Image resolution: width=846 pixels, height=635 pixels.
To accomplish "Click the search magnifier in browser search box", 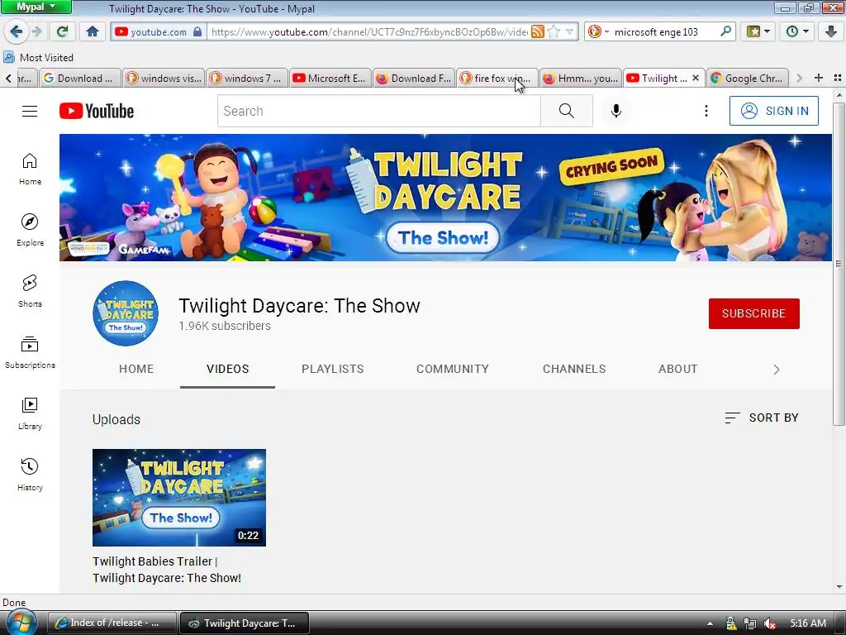I will coord(725,31).
